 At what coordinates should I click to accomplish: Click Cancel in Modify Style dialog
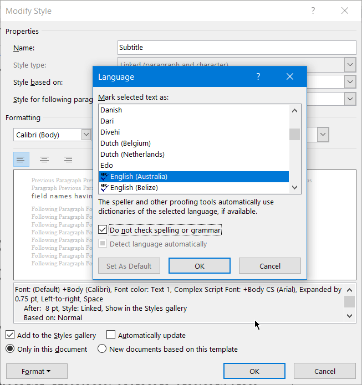(x=325, y=371)
